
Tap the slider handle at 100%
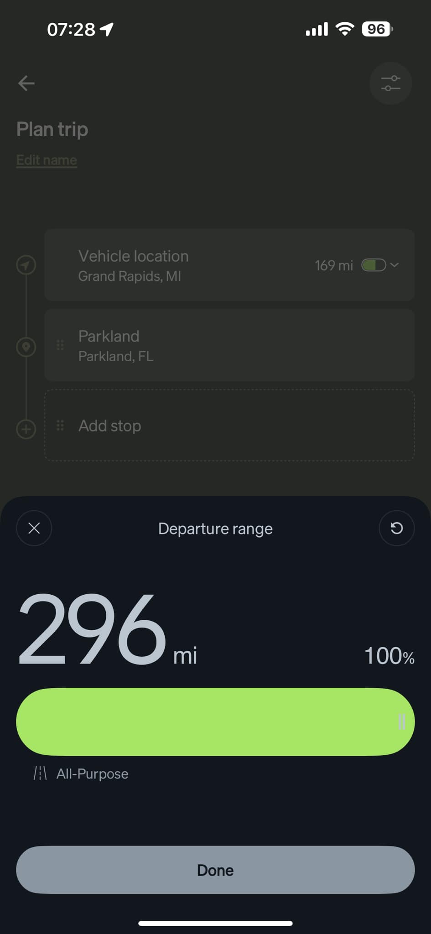point(401,721)
